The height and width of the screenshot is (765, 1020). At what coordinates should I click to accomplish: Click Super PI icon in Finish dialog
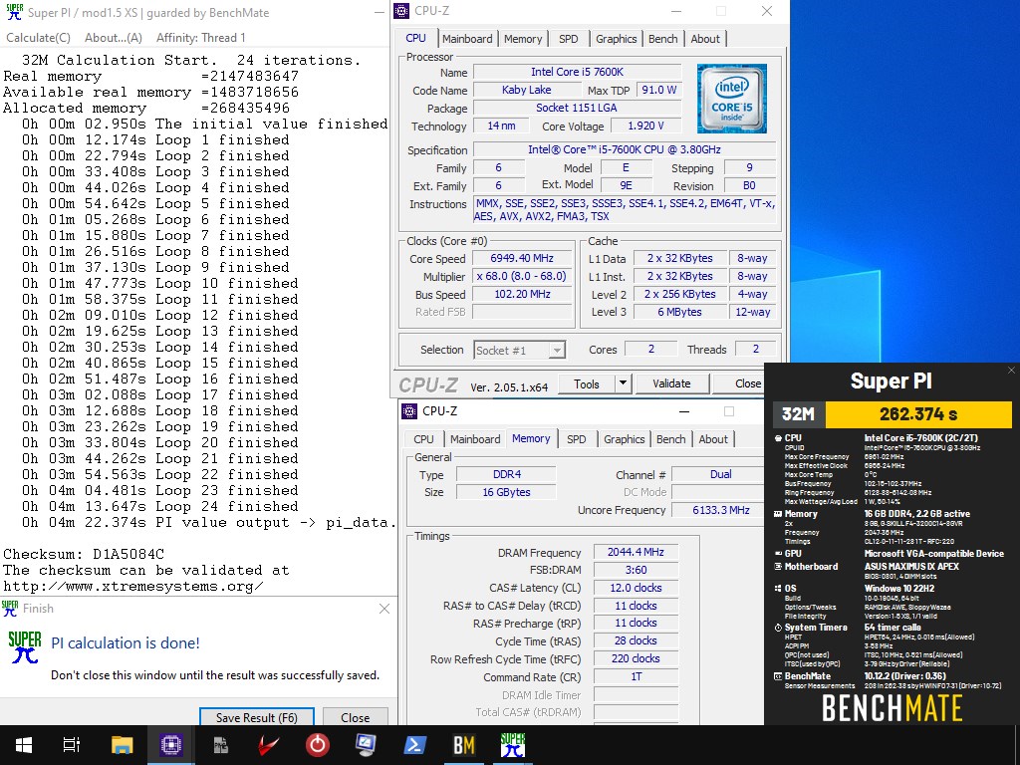(x=25, y=646)
